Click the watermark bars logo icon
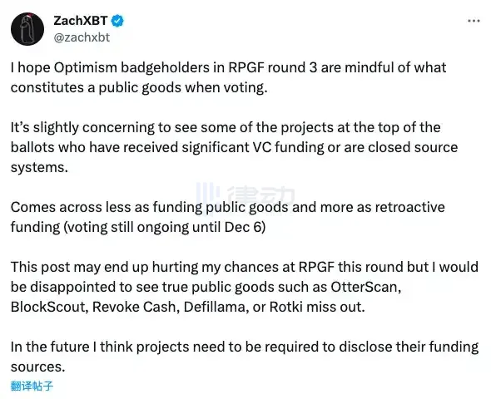 (207, 195)
